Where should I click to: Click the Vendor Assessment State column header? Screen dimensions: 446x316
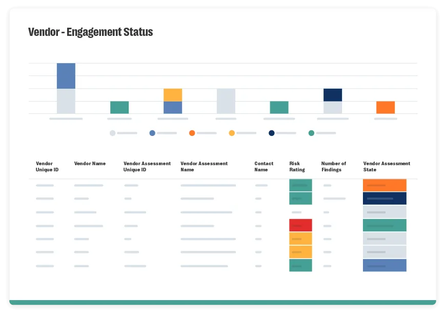[x=387, y=167]
